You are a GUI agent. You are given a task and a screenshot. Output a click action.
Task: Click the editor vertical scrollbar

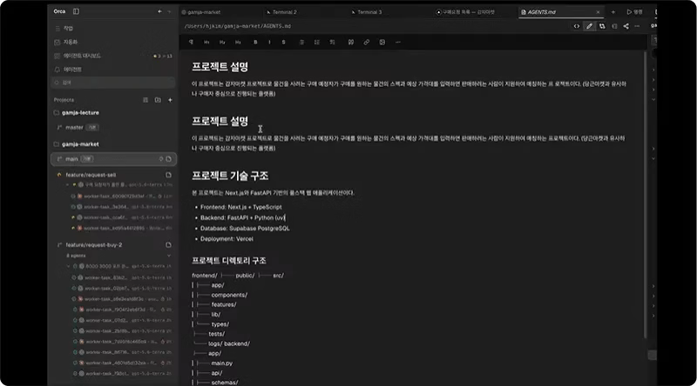pyautogui.click(x=645, y=196)
